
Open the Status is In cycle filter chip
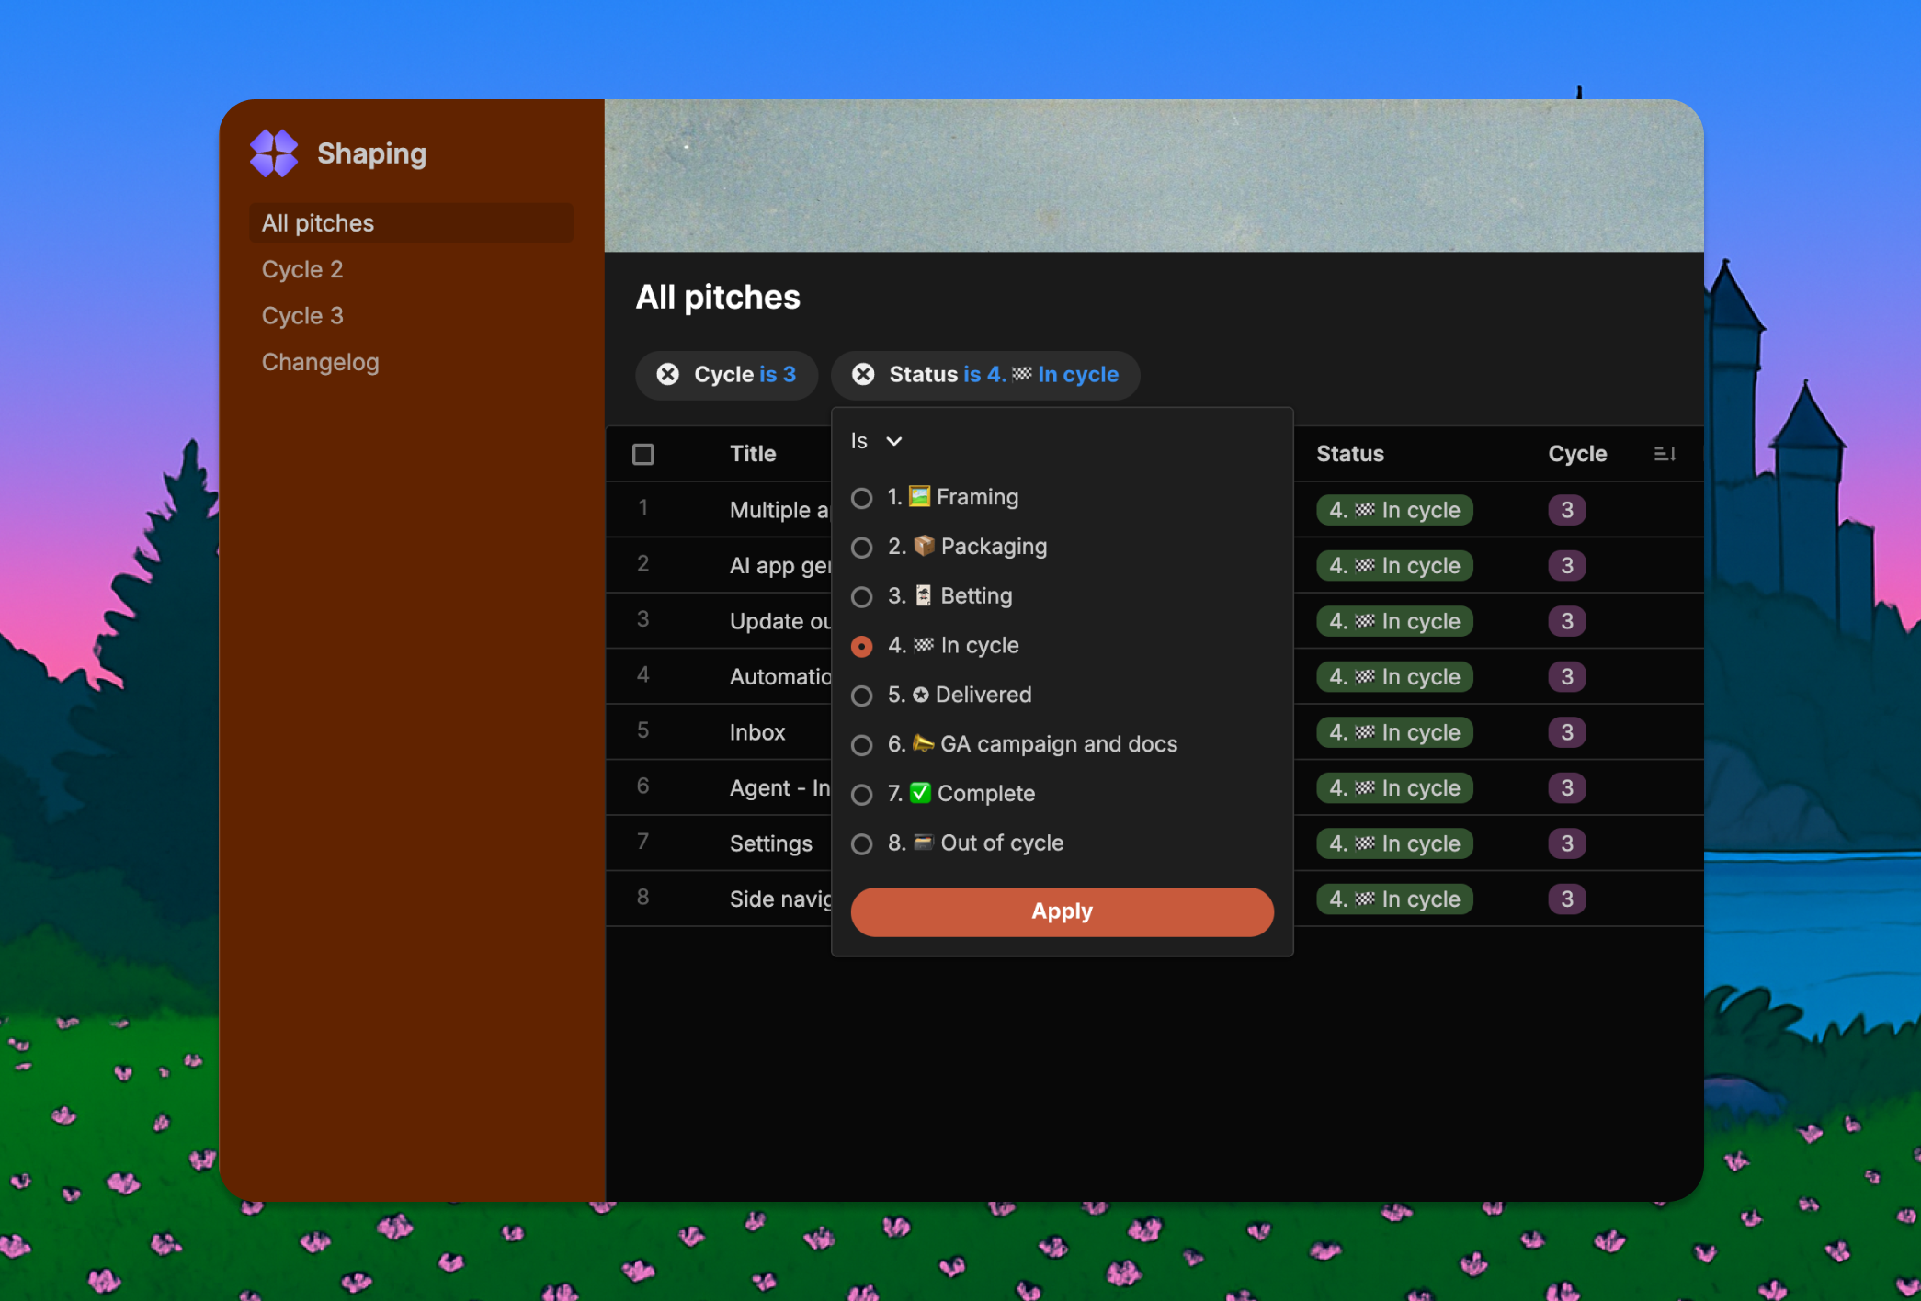click(x=1003, y=375)
